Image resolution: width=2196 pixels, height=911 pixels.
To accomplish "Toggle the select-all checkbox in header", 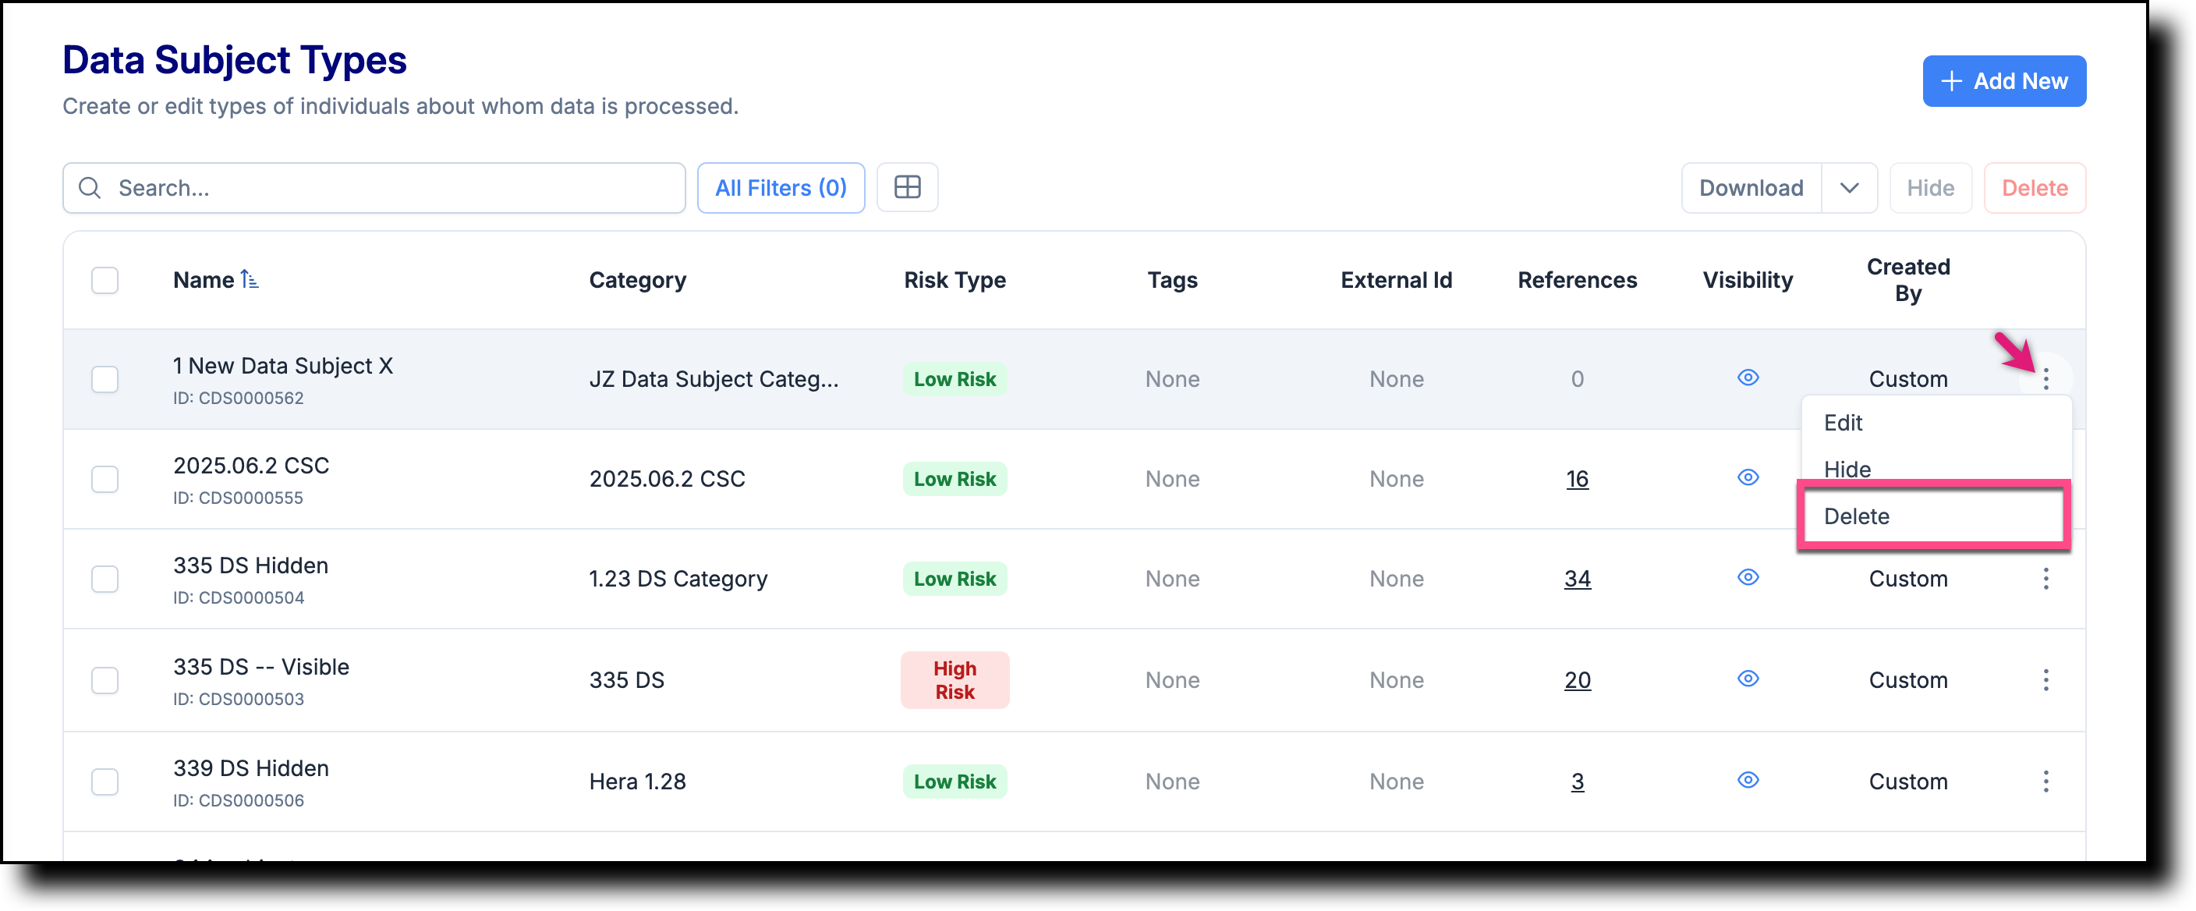I will [x=104, y=280].
